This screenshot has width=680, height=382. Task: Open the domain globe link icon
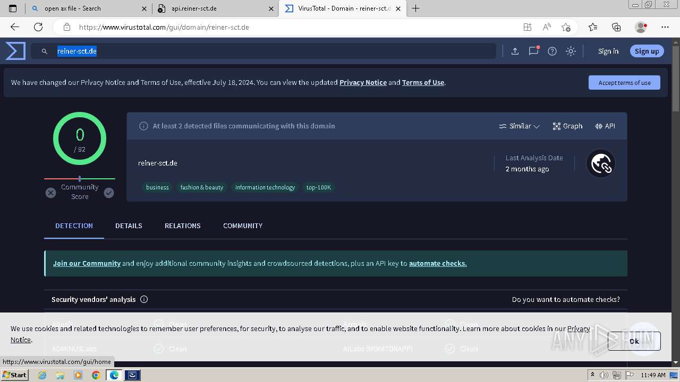(600, 163)
